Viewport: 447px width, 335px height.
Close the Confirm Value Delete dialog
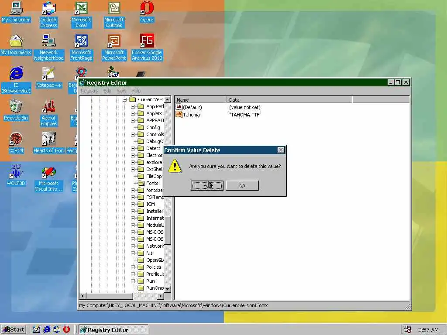(281, 150)
